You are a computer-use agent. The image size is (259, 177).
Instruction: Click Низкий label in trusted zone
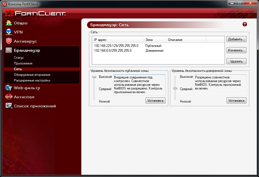pyautogui.click(x=185, y=101)
